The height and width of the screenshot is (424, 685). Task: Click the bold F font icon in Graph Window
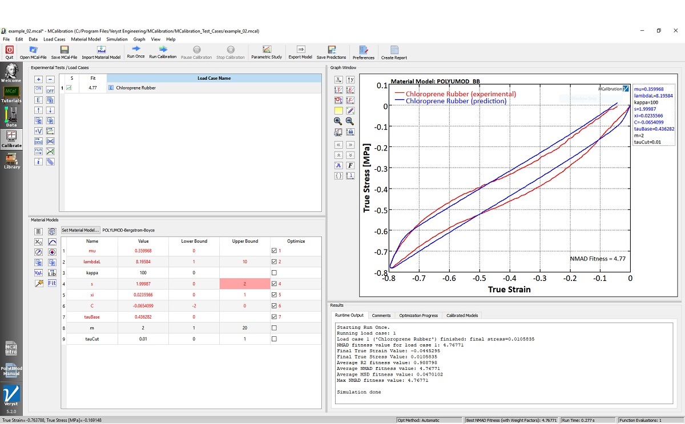coord(350,165)
